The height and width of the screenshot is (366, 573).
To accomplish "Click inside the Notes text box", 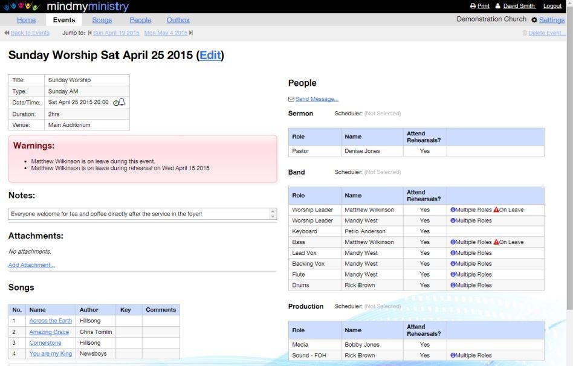I will (x=139, y=214).
